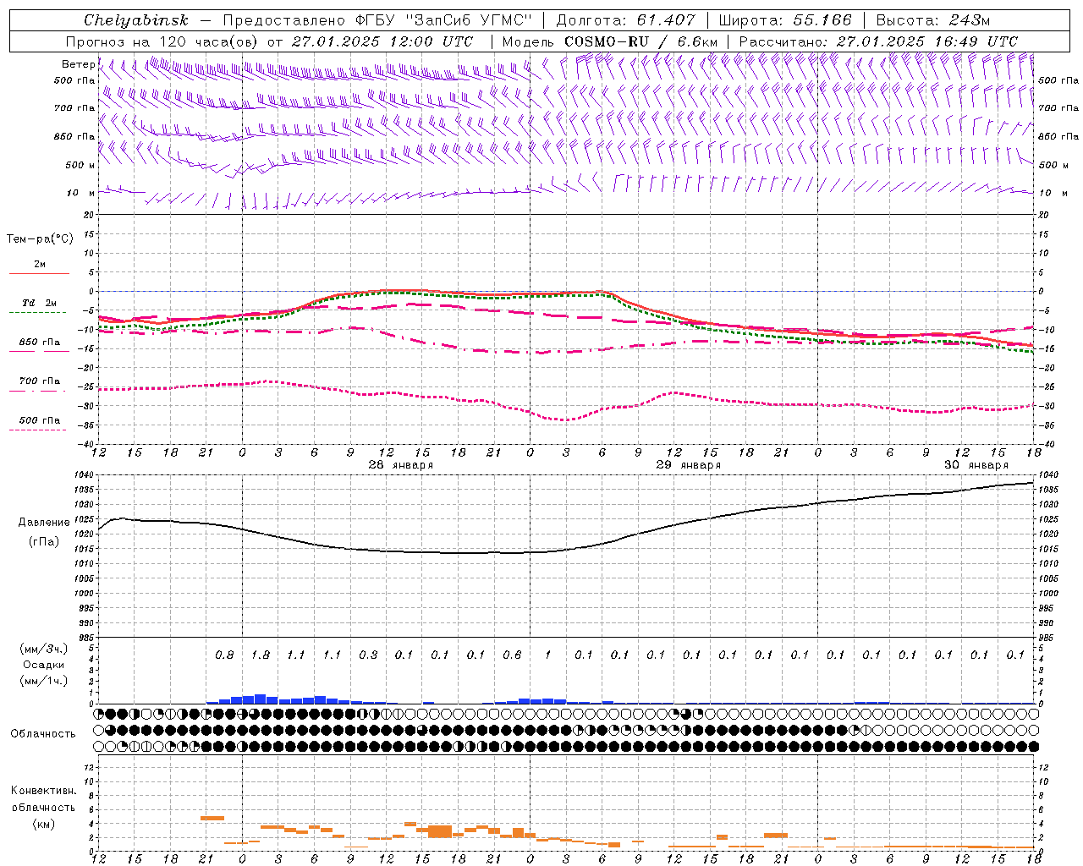This screenshot has height=866, width=1083.
Task: Click the 'Предоставлено ФГБУ "ЗапСиб УГМС"' credit
Action: point(377,20)
